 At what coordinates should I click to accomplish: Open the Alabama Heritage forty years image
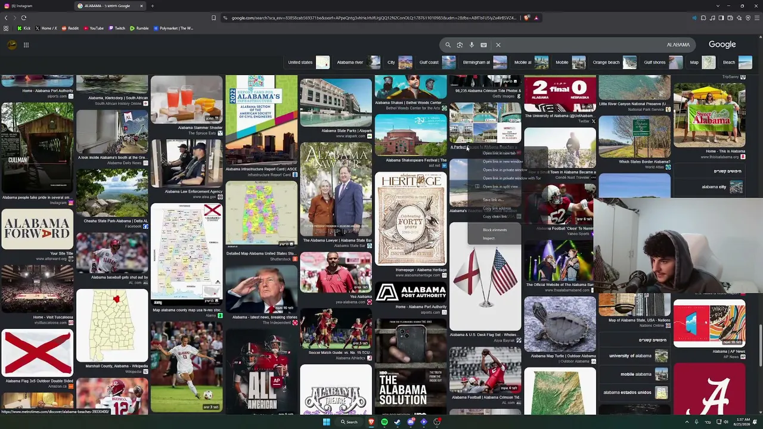click(x=411, y=219)
